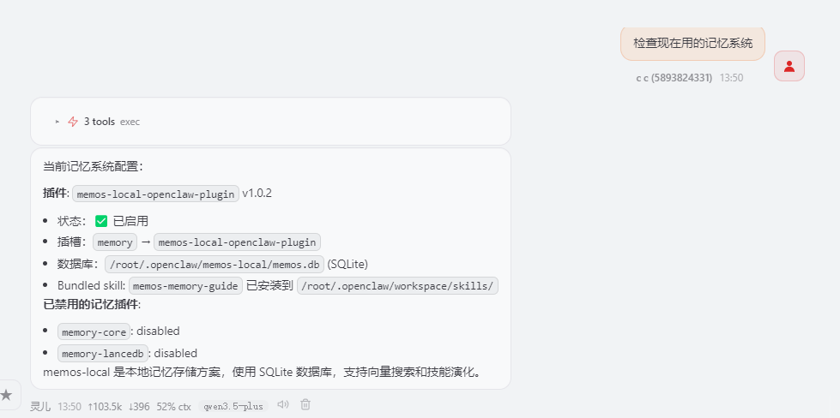Click the exec label beside 3 tools

[130, 122]
